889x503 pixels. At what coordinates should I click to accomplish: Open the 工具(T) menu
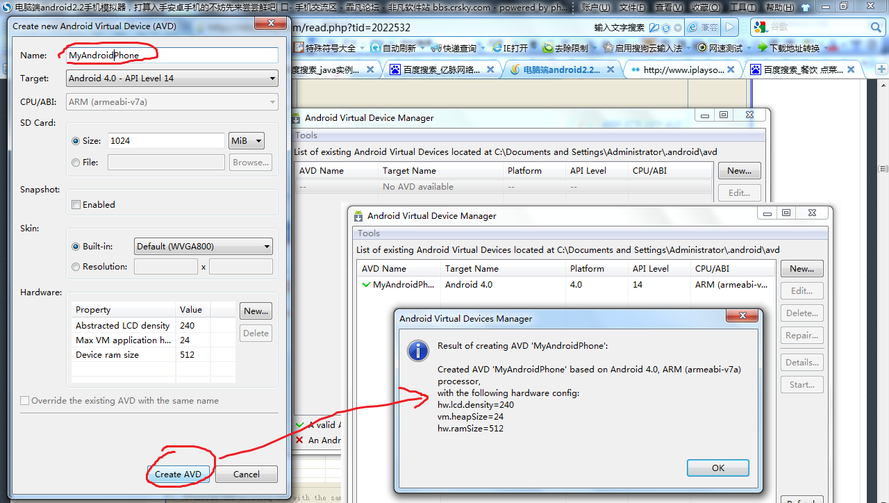[x=743, y=8]
